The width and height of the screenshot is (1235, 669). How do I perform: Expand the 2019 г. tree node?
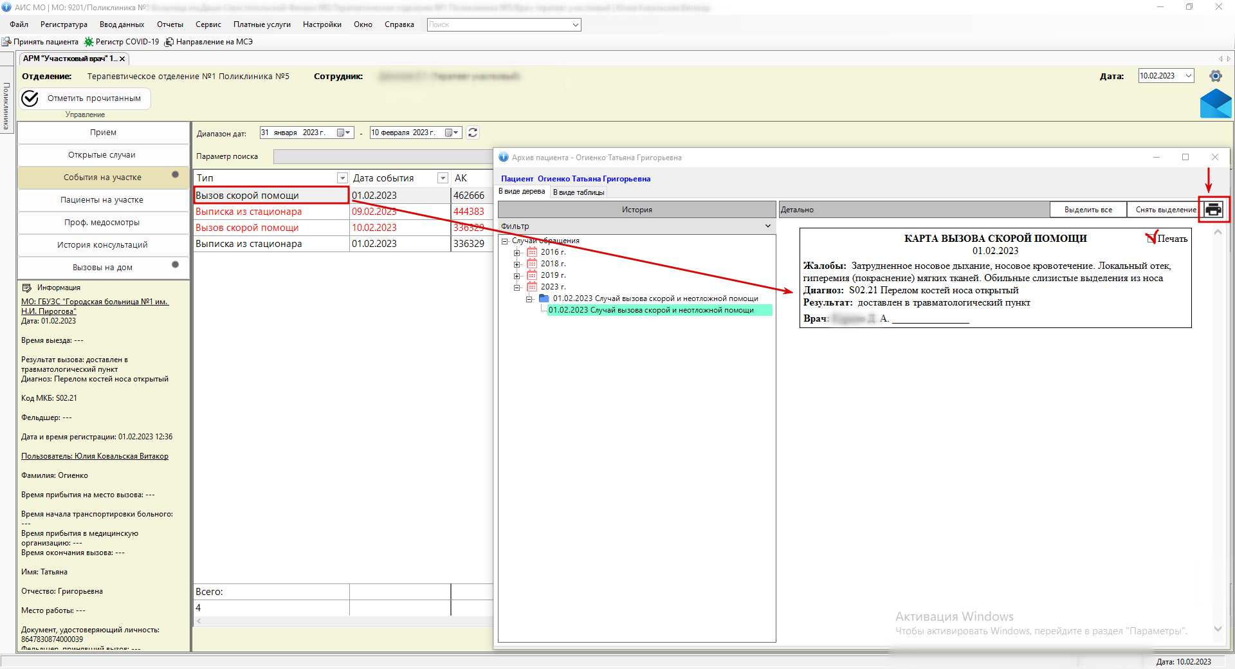517,276
